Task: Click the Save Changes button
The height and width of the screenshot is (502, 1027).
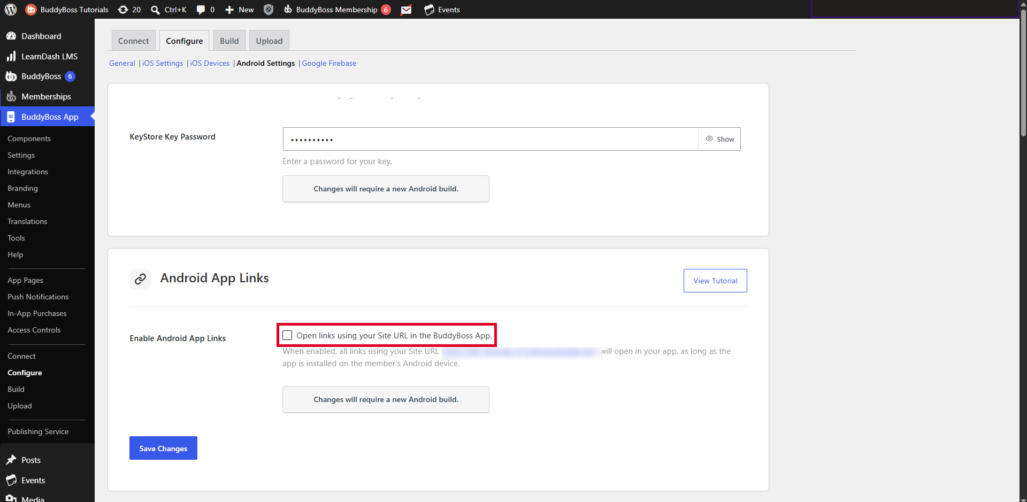Action: [163, 448]
